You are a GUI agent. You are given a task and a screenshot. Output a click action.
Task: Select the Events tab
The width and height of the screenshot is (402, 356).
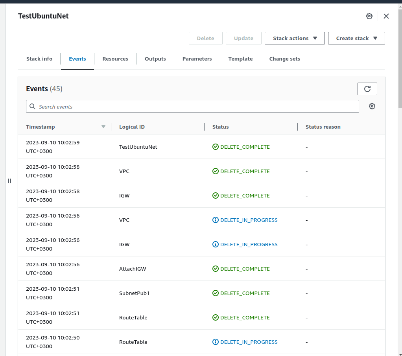[77, 59]
